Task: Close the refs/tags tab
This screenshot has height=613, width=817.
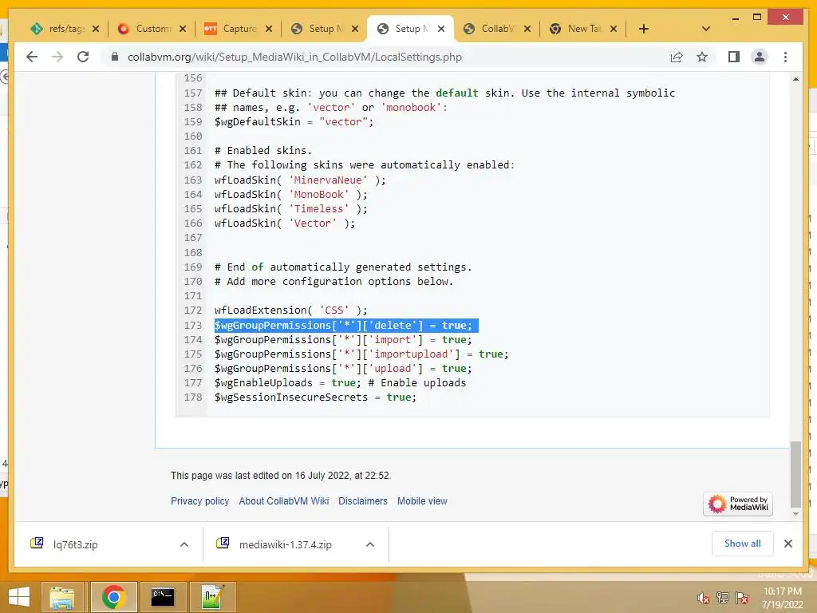Action: tap(96, 29)
